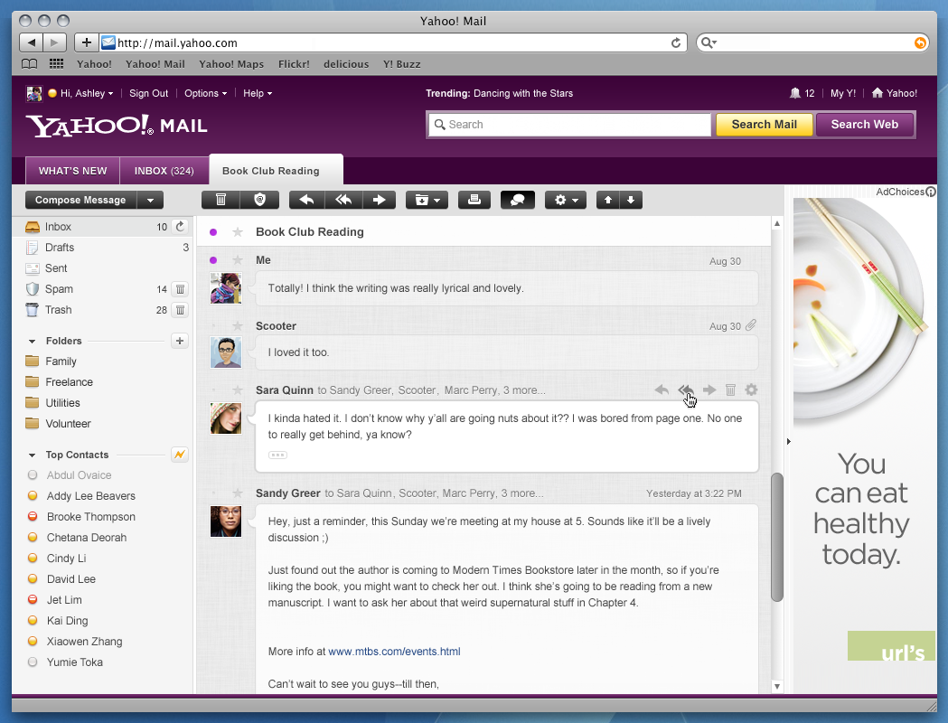Star Scooter's message
This screenshot has width=948, height=723.
[x=238, y=326]
